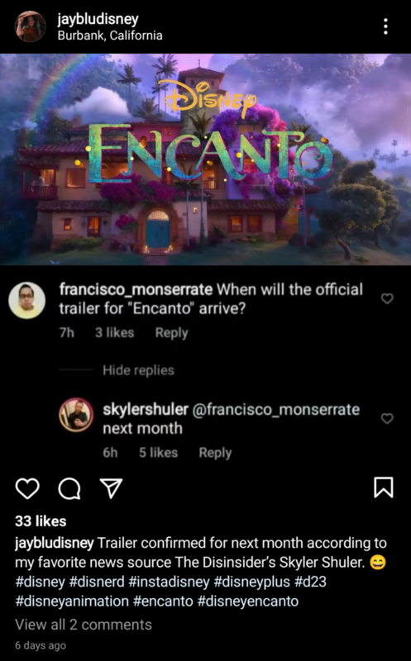411x661 pixels.
Task: View the 33 likes list
Action: pyautogui.click(x=41, y=521)
